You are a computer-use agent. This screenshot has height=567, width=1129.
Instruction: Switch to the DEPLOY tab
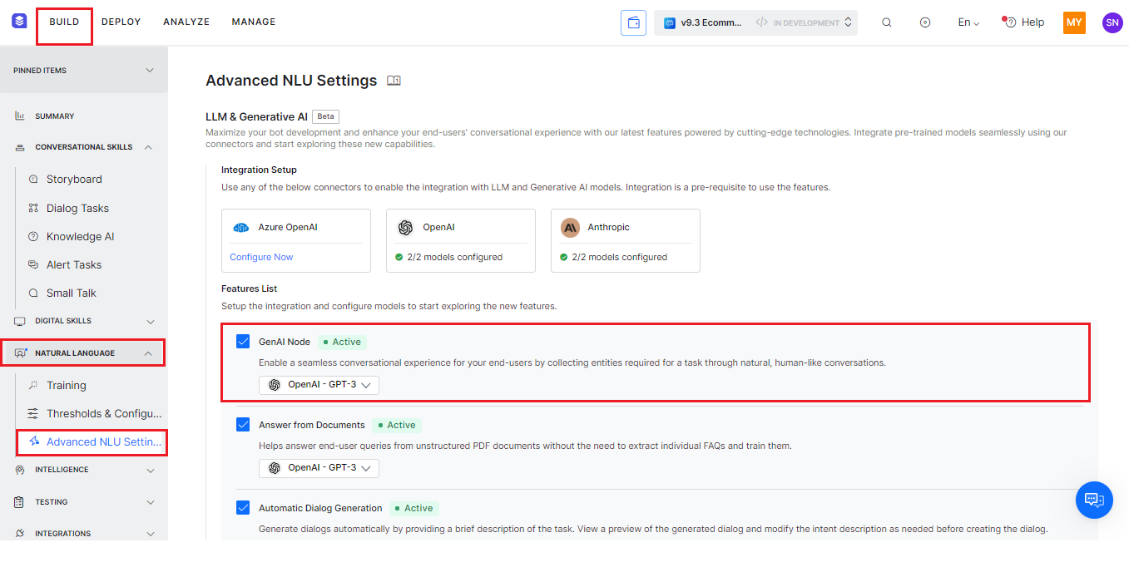[x=121, y=22]
